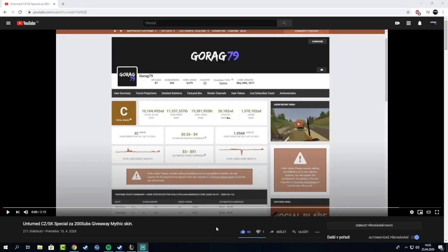Go forward in the browser
The image size is (448, 252).
click(x=13, y=12)
